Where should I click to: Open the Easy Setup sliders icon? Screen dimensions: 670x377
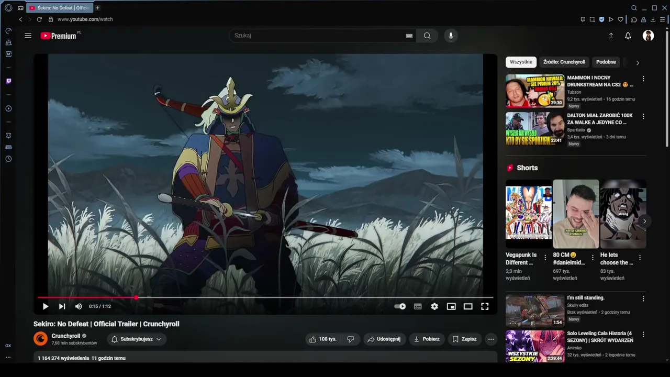click(663, 19)
